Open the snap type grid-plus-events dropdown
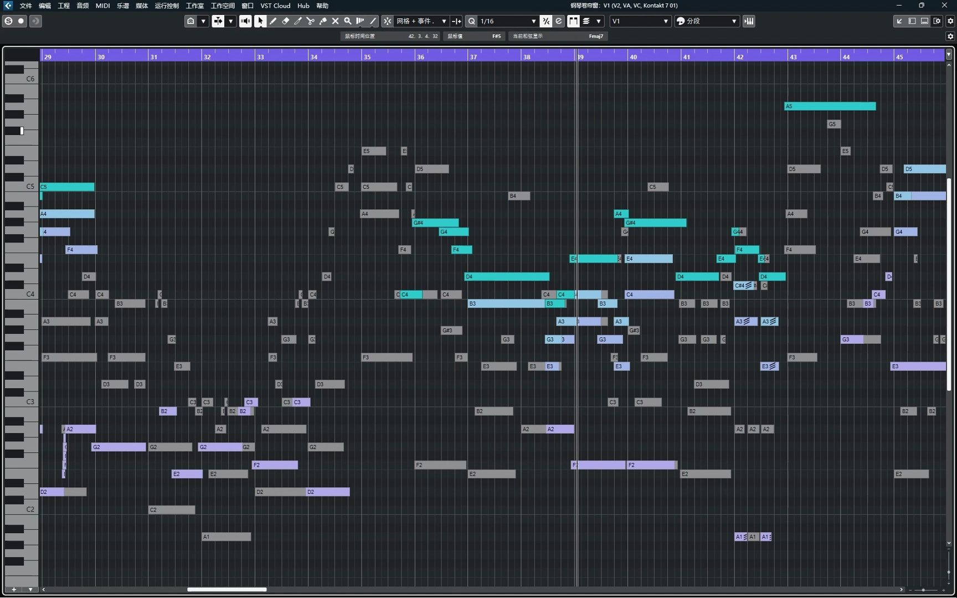The height and width of the screenshot is (598, 957). pos(421,21)
